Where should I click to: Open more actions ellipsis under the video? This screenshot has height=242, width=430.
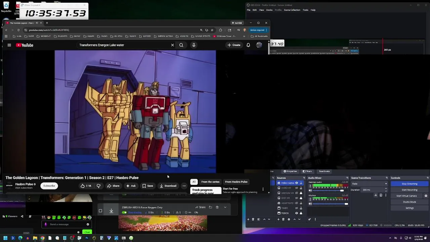(x=184, y=186)
